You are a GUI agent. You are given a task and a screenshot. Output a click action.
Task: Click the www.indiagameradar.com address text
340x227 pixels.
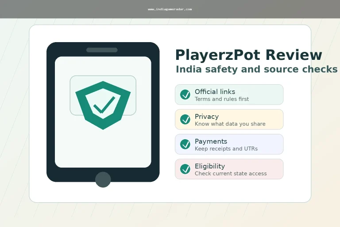(x=170, y=9)
